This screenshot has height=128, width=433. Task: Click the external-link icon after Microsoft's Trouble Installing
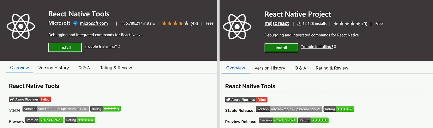pos(119,46)
